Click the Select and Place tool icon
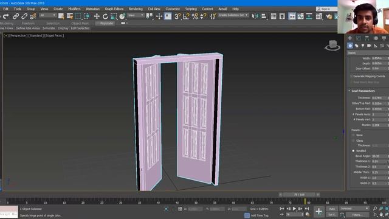 pyautogui.click(x=122, y=16)
